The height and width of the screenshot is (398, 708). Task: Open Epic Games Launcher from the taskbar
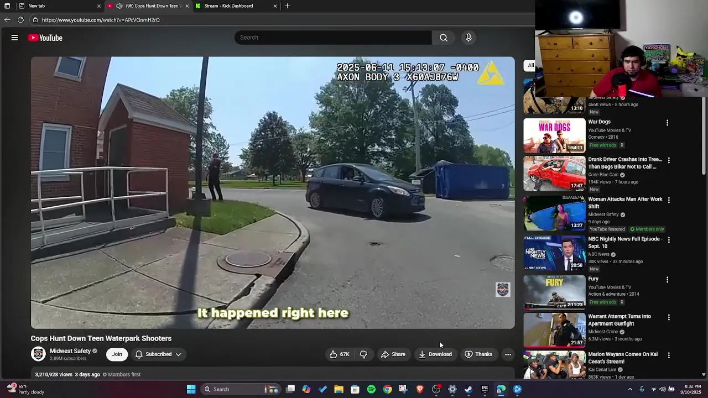point(485,389)
